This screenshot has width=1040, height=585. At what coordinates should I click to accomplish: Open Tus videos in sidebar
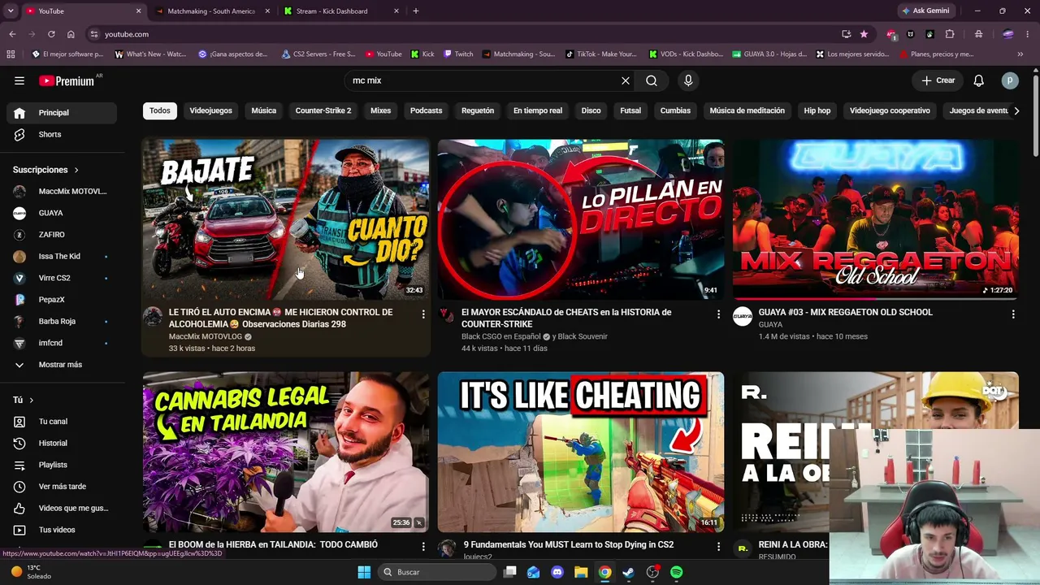tap(62, 530)
